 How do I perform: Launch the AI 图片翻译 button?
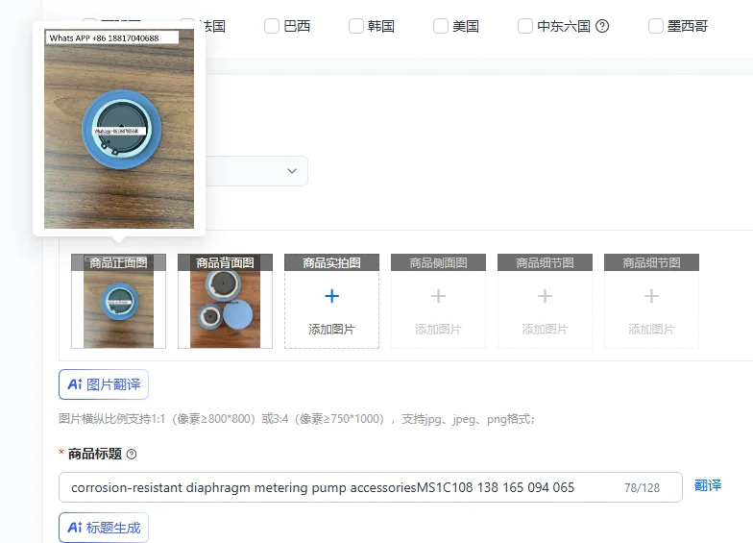coord(104,384)
